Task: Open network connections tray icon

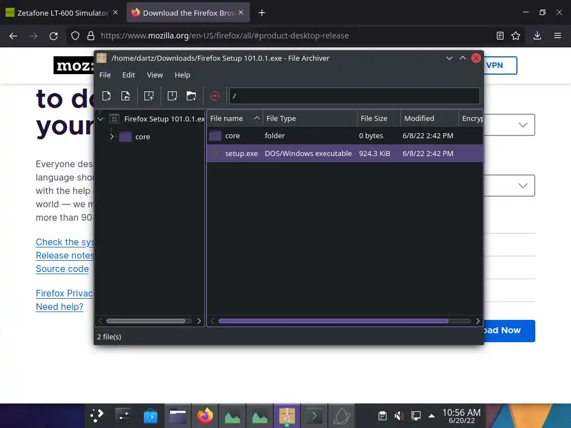Action: [416, 416]
